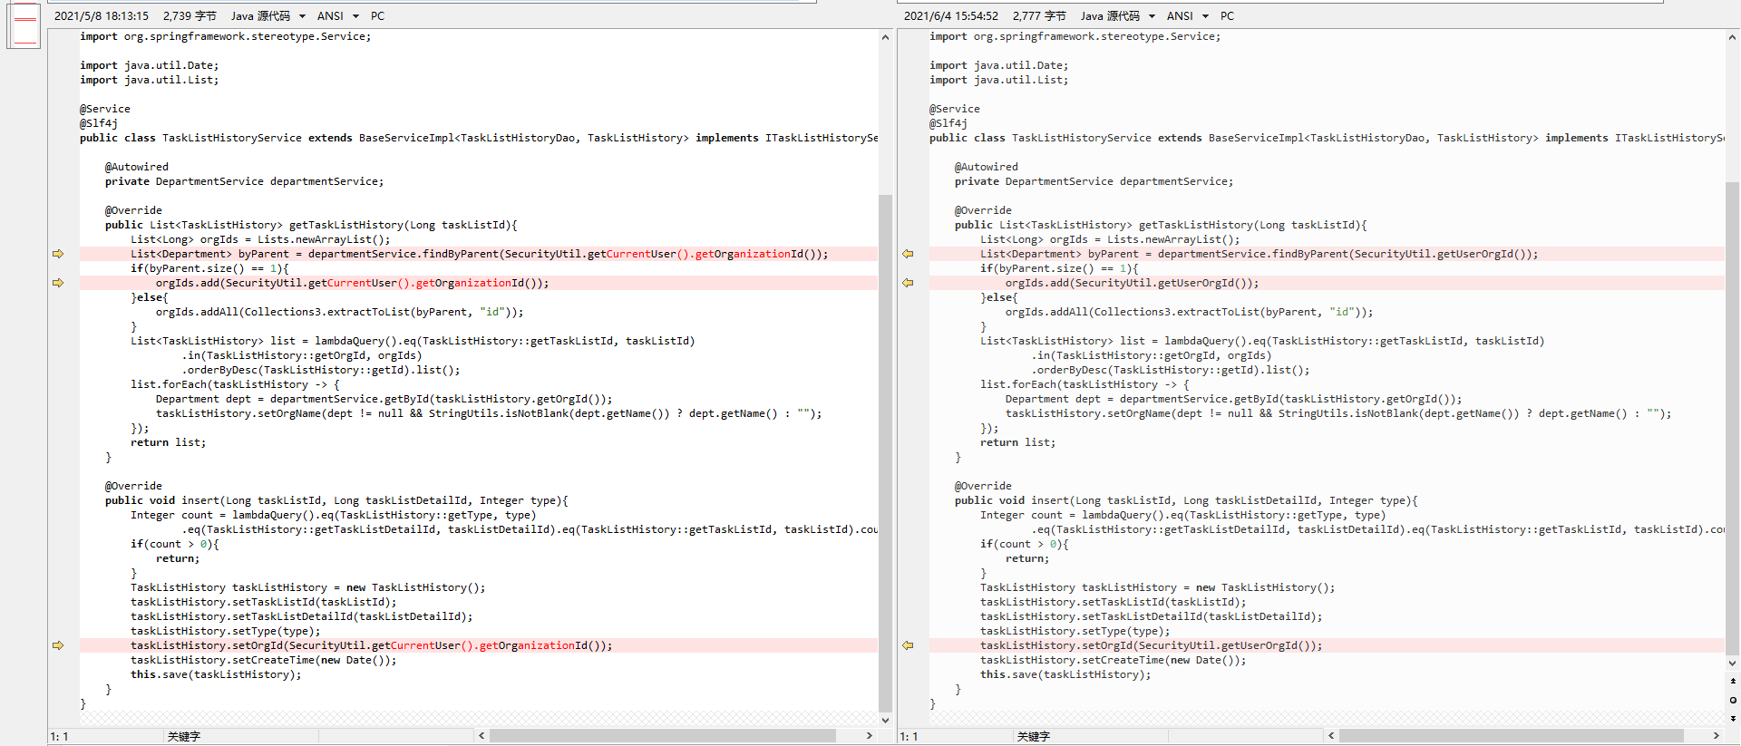Screen dimensions: 1741x746
Task: Click the left status bar position 1: 1
Action: tap(59, 736)
